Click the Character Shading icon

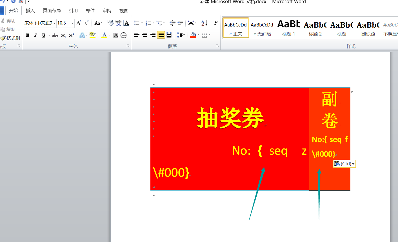[x=116, y=35]
